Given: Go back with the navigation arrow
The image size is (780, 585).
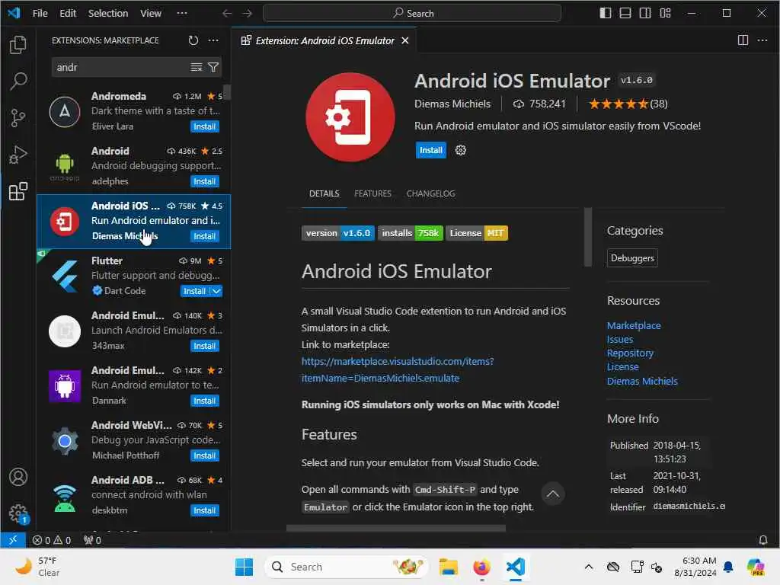Looking at the screenshot, I should (x=227, y=14).
